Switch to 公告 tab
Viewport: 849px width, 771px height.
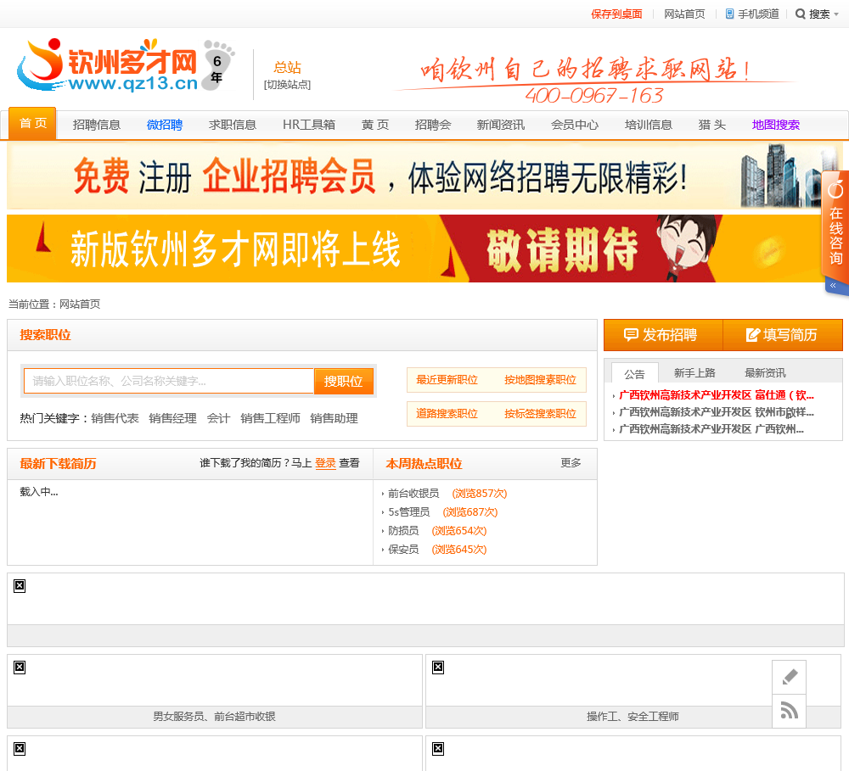pyautogui.click(x=634, y=374)
